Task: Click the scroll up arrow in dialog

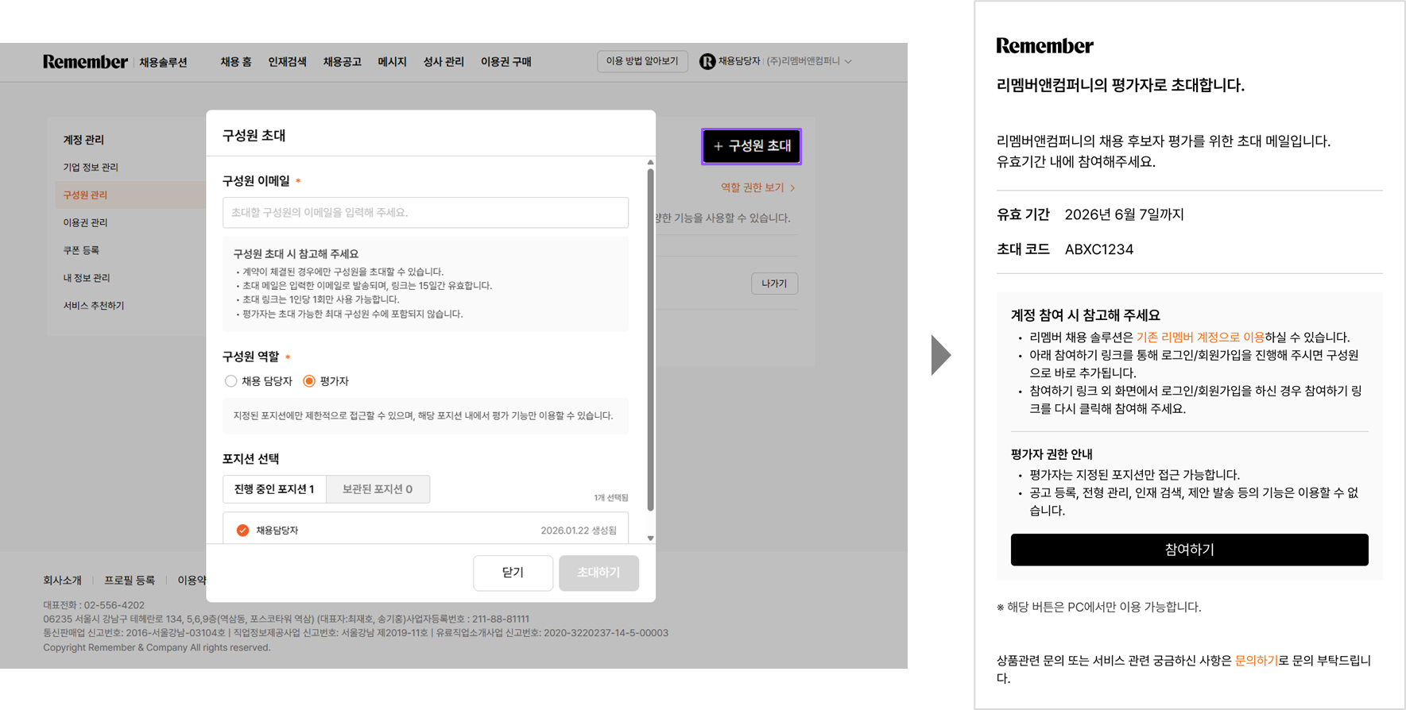Action: (x=650, y=162)
